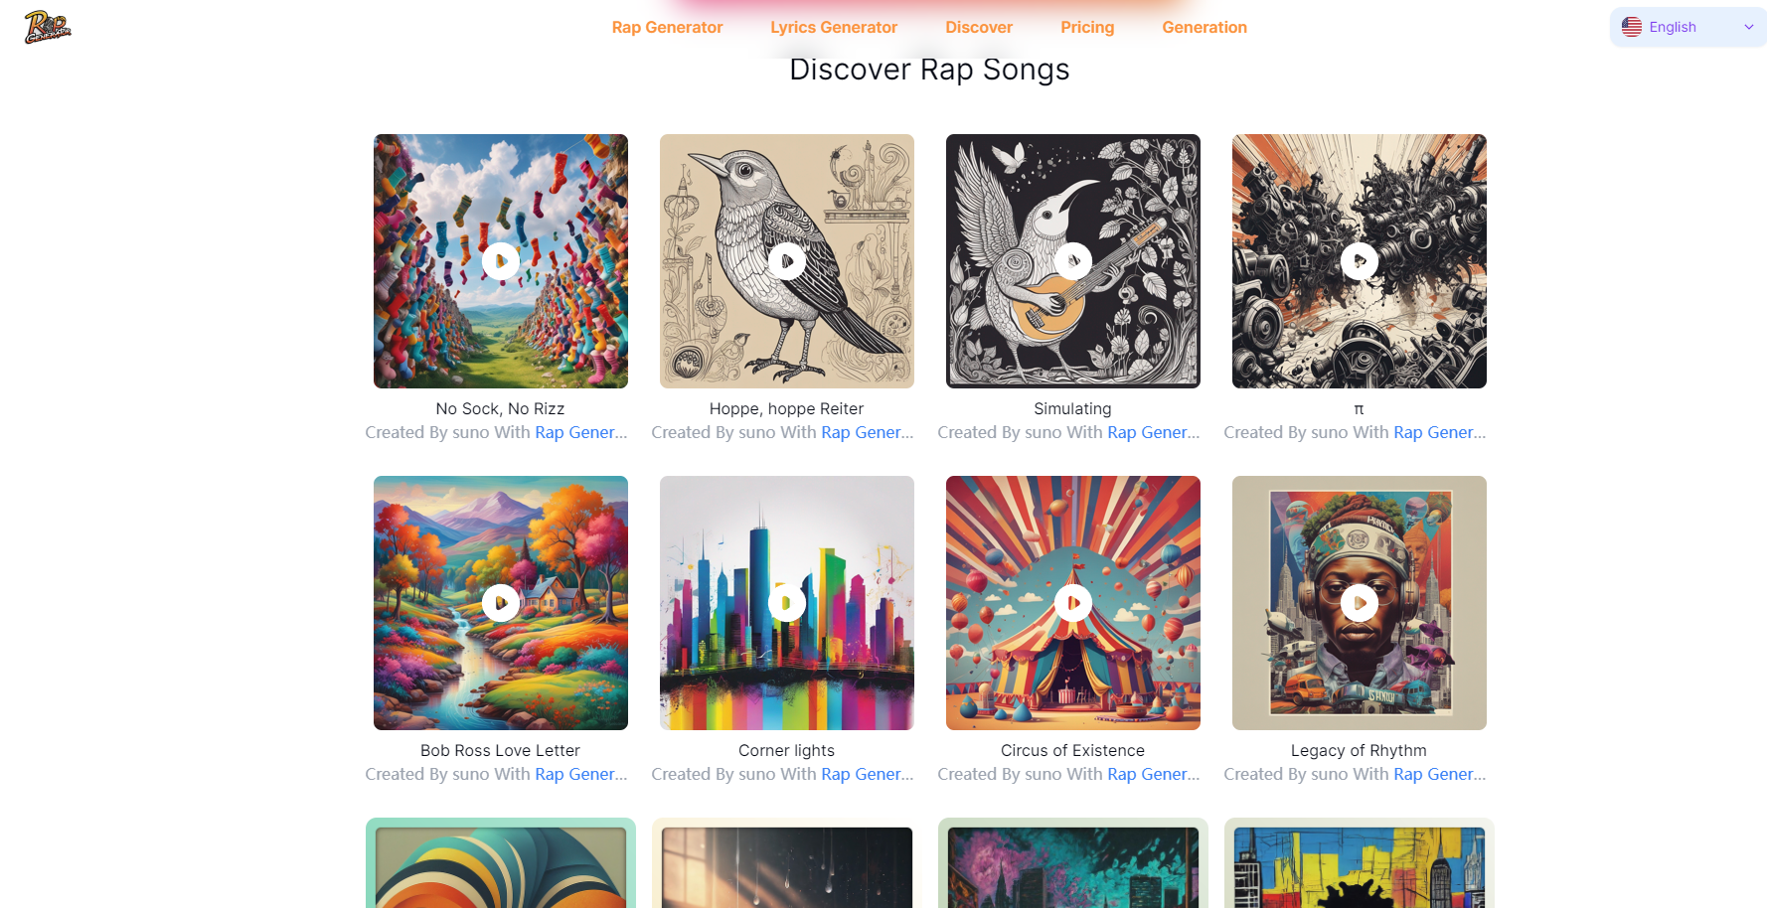Navigate to the Discover page
The image size is (1767, 908).
point(979,27)
